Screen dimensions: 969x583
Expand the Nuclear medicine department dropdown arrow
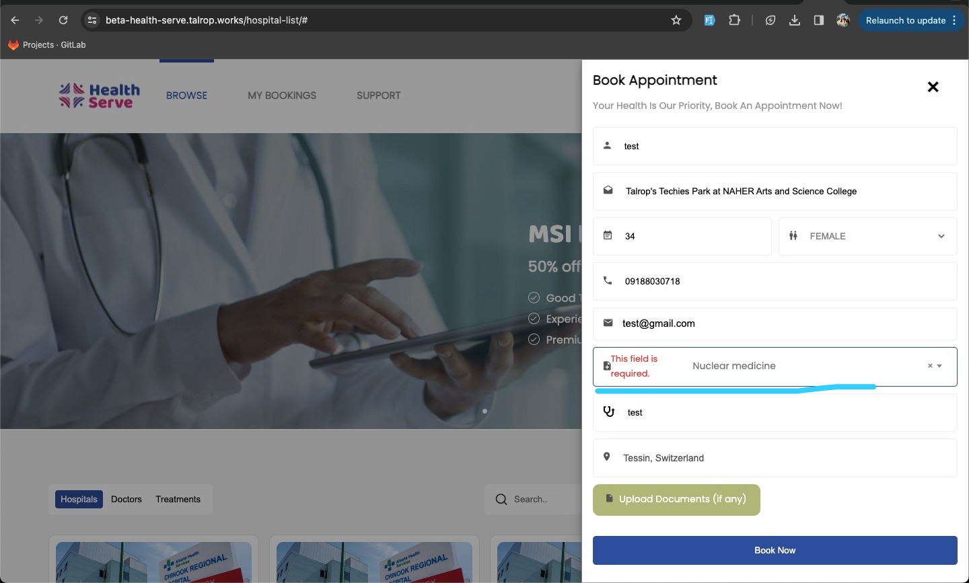click(x=939, y=366)
